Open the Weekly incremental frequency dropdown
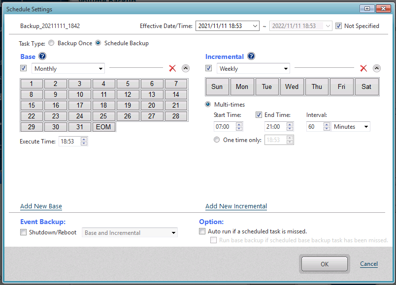Image resolution: width=396 pixels, height=285 pixels. click(253, 69)
